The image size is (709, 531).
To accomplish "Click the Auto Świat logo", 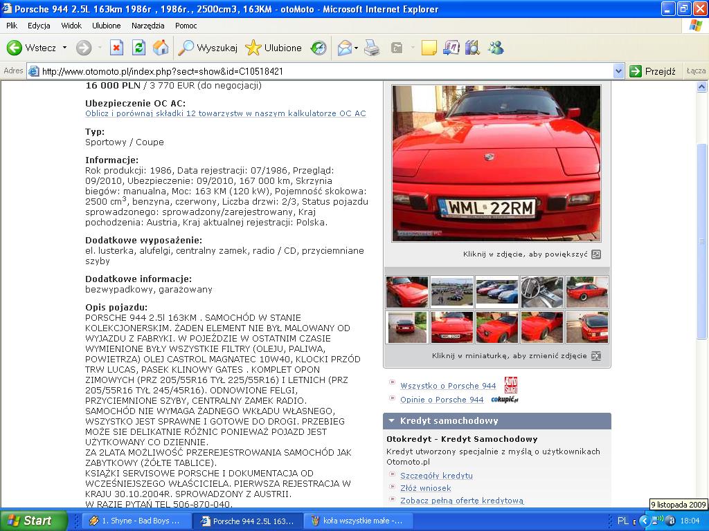I will [510, 384].
